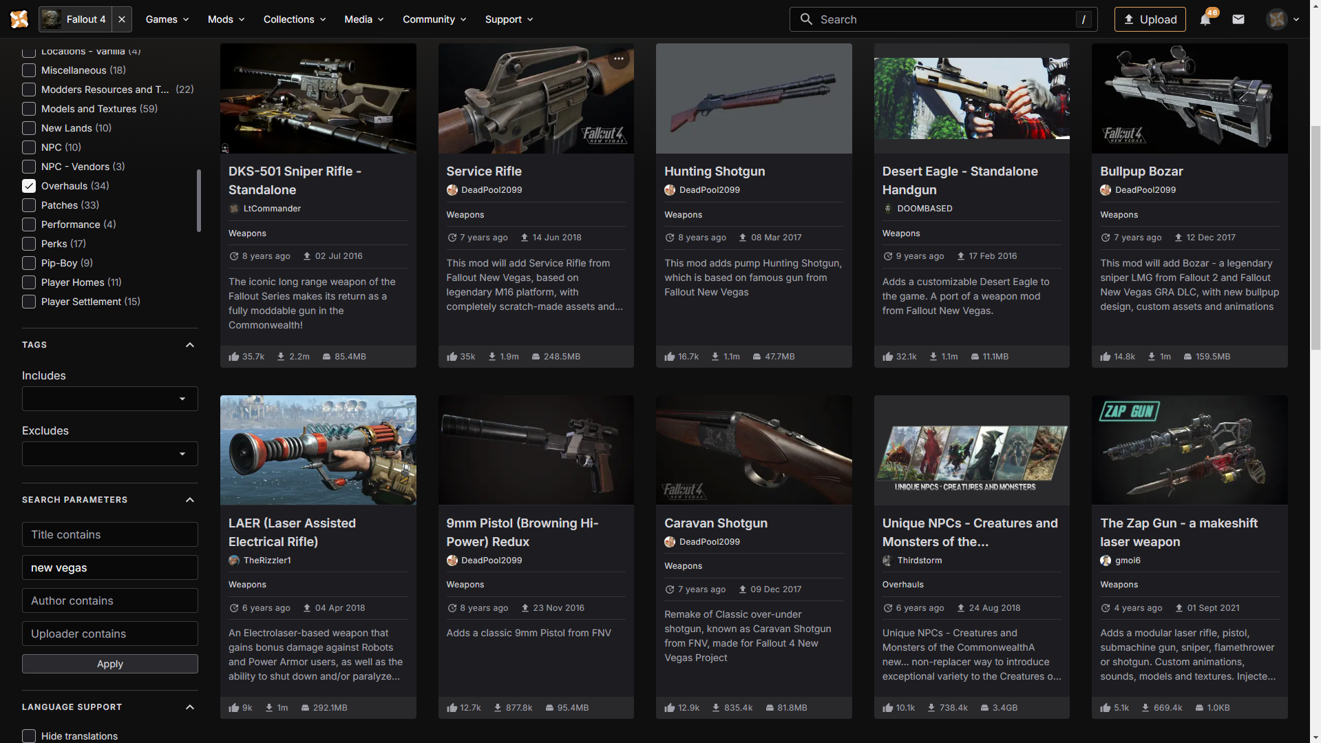Click thumbs-up icon on Zap Gun card
This screenshot has width=1321, height=743.
pos(1106,708)
